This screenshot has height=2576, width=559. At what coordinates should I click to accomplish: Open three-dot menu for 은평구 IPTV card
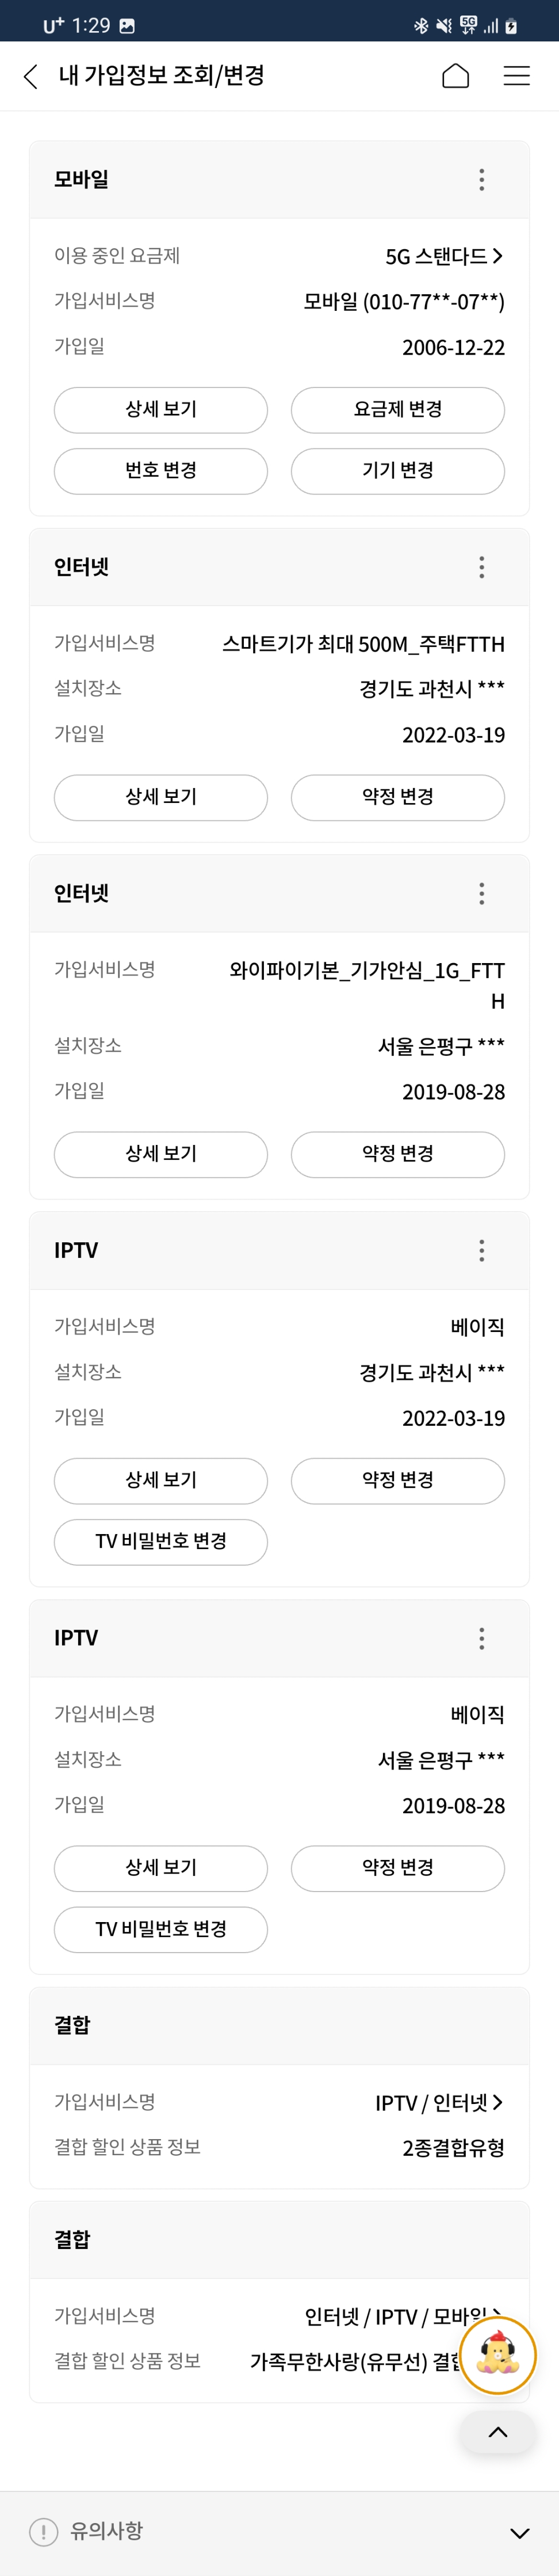(481, 1638)
